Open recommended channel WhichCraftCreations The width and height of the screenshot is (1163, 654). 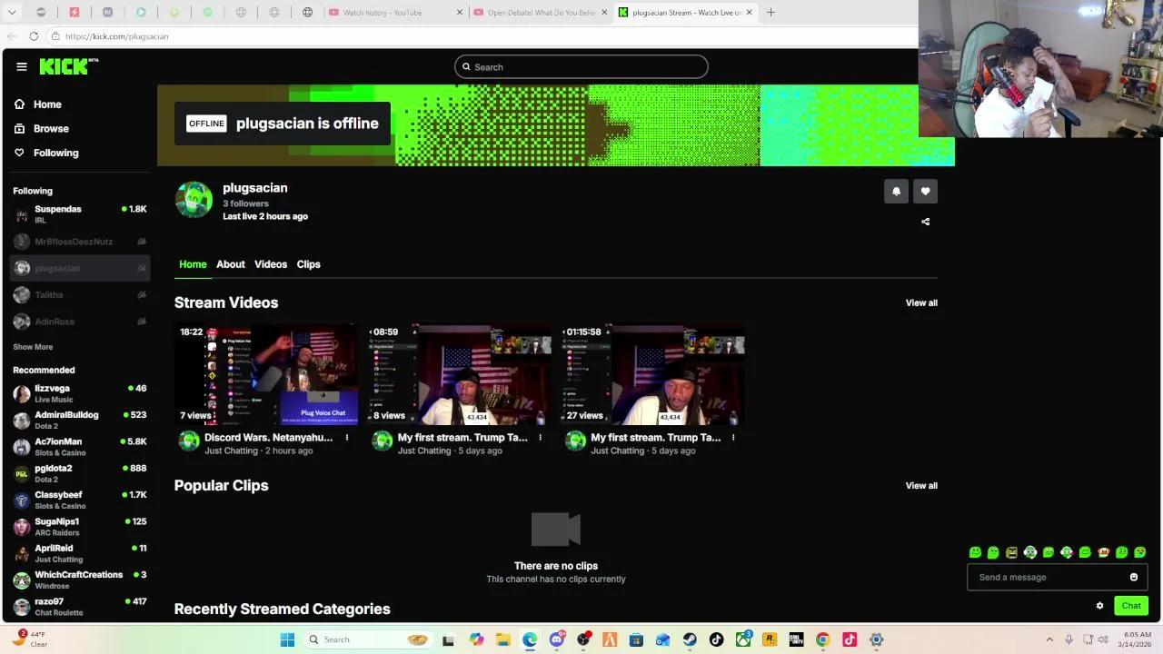tap(79, 580)
